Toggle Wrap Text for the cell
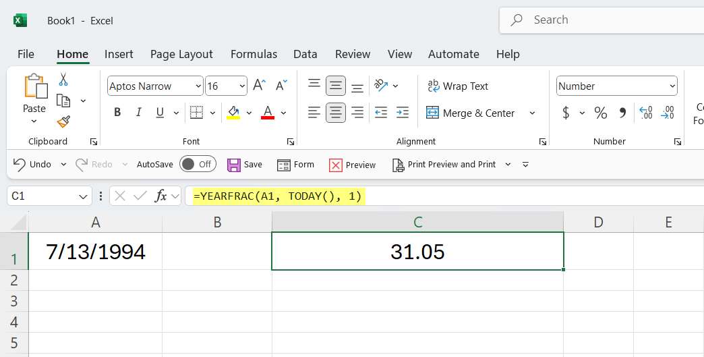 coord(457,86)
